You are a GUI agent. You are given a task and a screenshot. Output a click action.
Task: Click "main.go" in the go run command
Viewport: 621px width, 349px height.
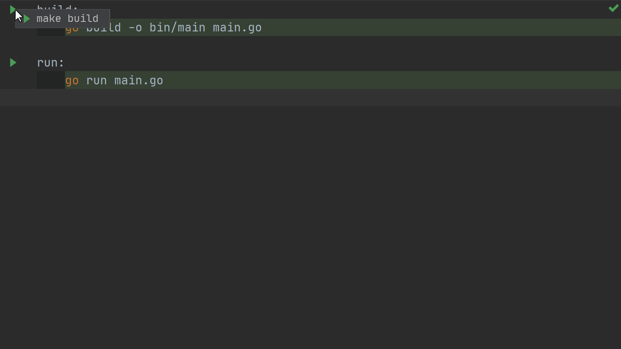click(139, 81)
